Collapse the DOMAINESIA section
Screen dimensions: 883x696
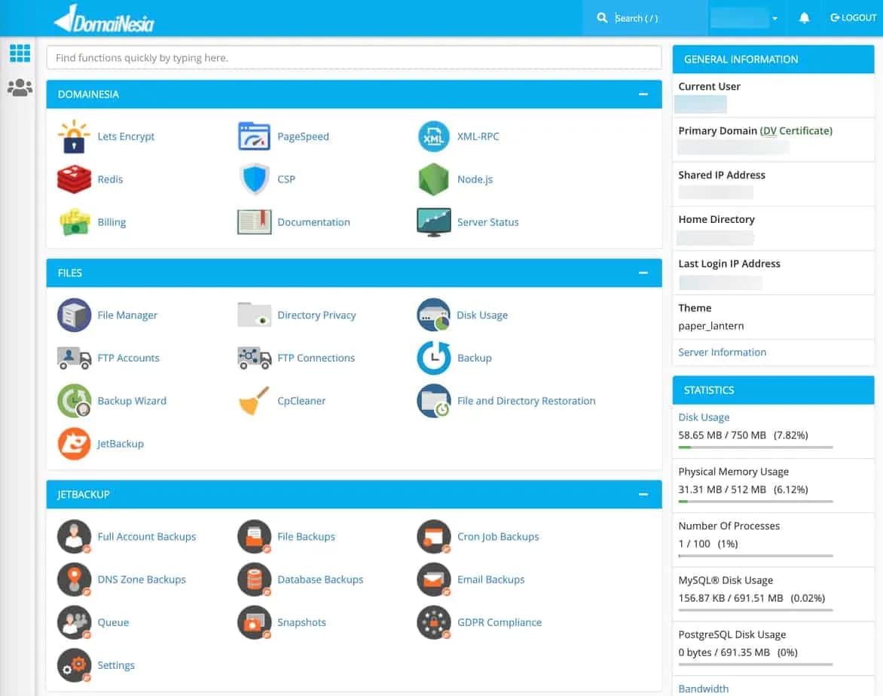click(643, 94)
